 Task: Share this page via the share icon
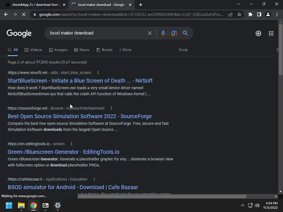(230, 14)
